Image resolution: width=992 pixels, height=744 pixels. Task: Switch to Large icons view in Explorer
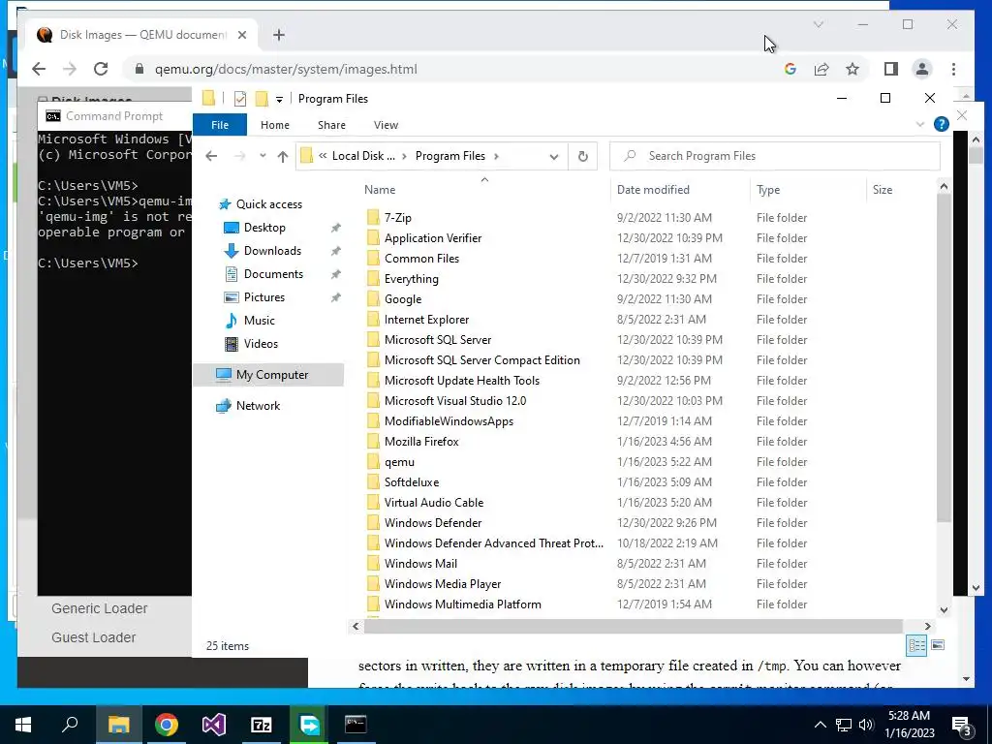click(x=938, y=645)
